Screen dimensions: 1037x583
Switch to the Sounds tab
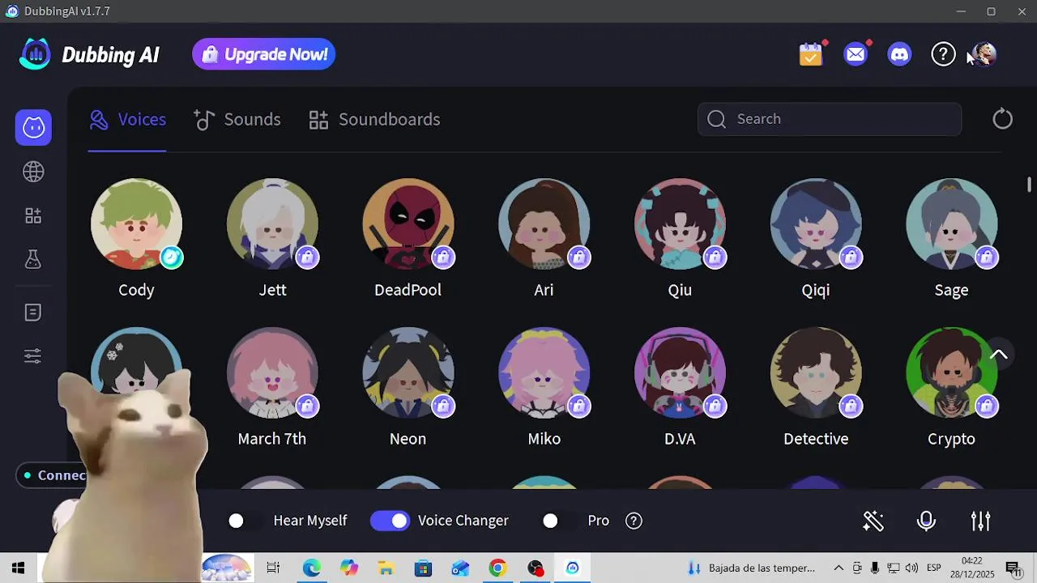237,120
